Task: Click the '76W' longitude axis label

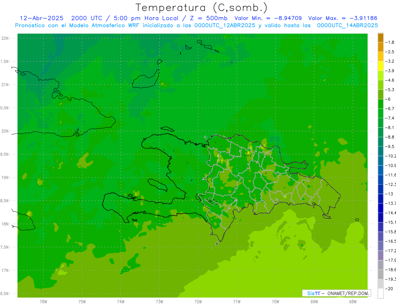Action: (x=43, y=302)
